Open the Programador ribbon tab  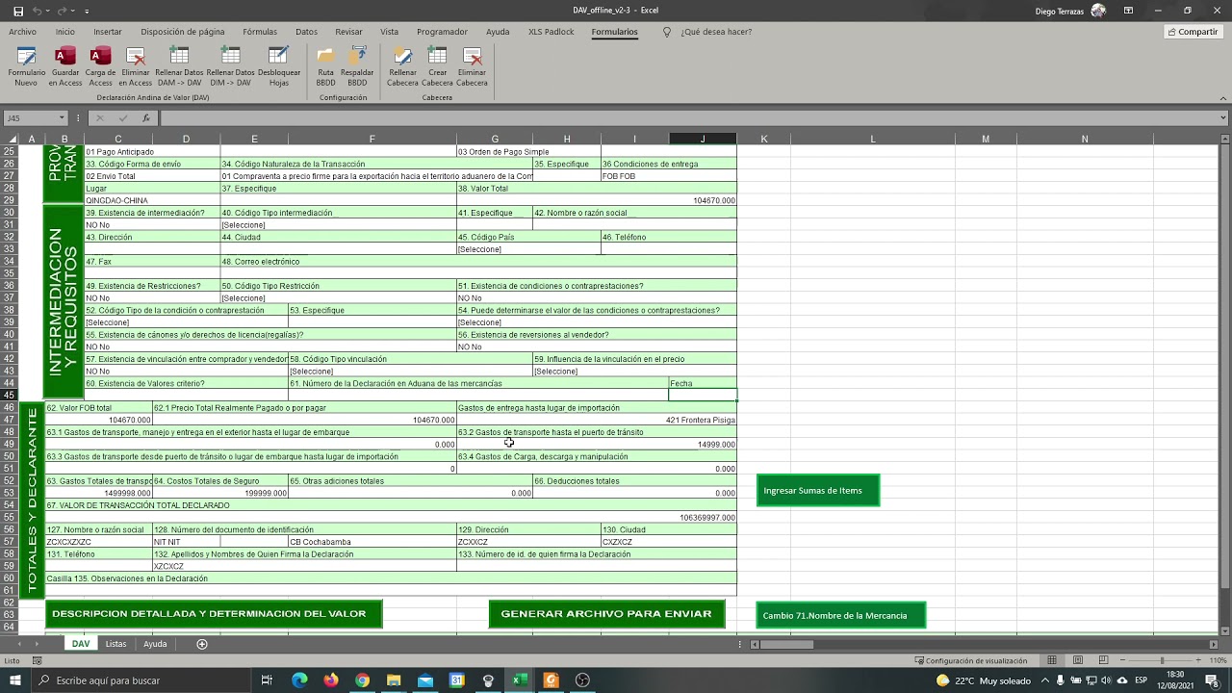(442, 32)
